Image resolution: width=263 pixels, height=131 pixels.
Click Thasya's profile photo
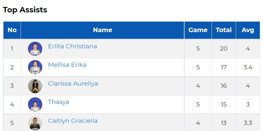click(35, 104)
